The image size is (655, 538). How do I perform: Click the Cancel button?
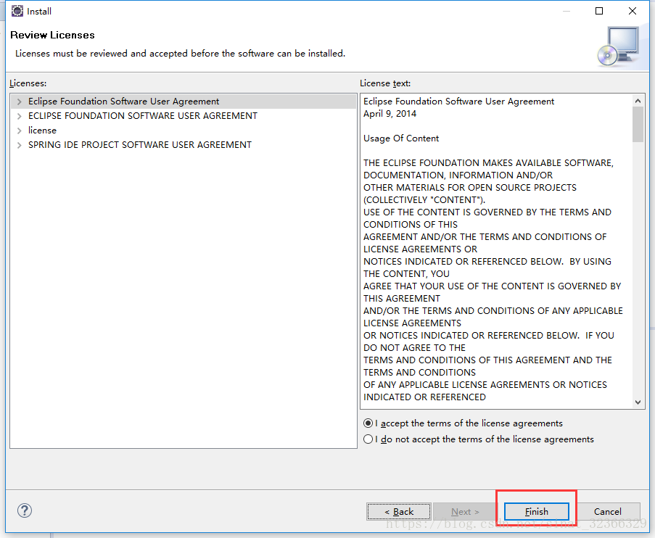pos(607,511)
